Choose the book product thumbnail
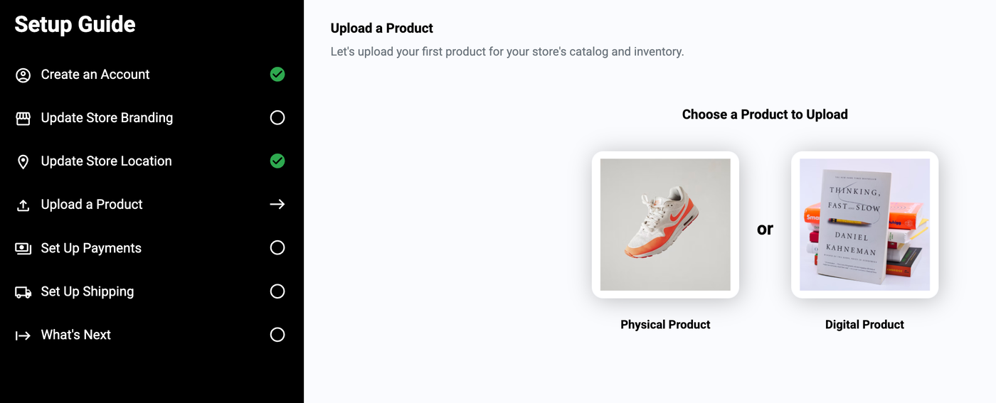 point(864,225)
